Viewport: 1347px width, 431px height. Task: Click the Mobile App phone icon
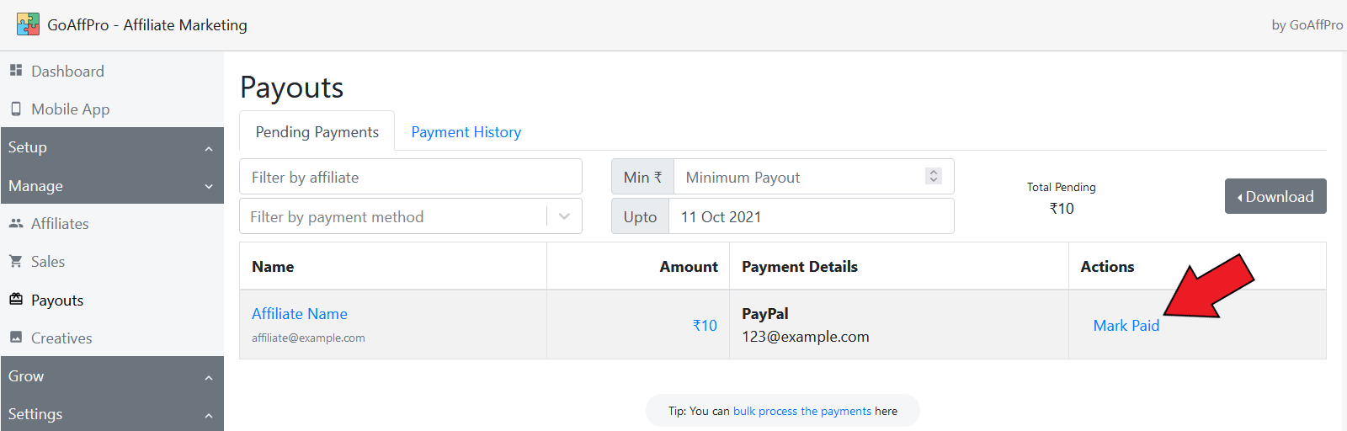(16, 109)
